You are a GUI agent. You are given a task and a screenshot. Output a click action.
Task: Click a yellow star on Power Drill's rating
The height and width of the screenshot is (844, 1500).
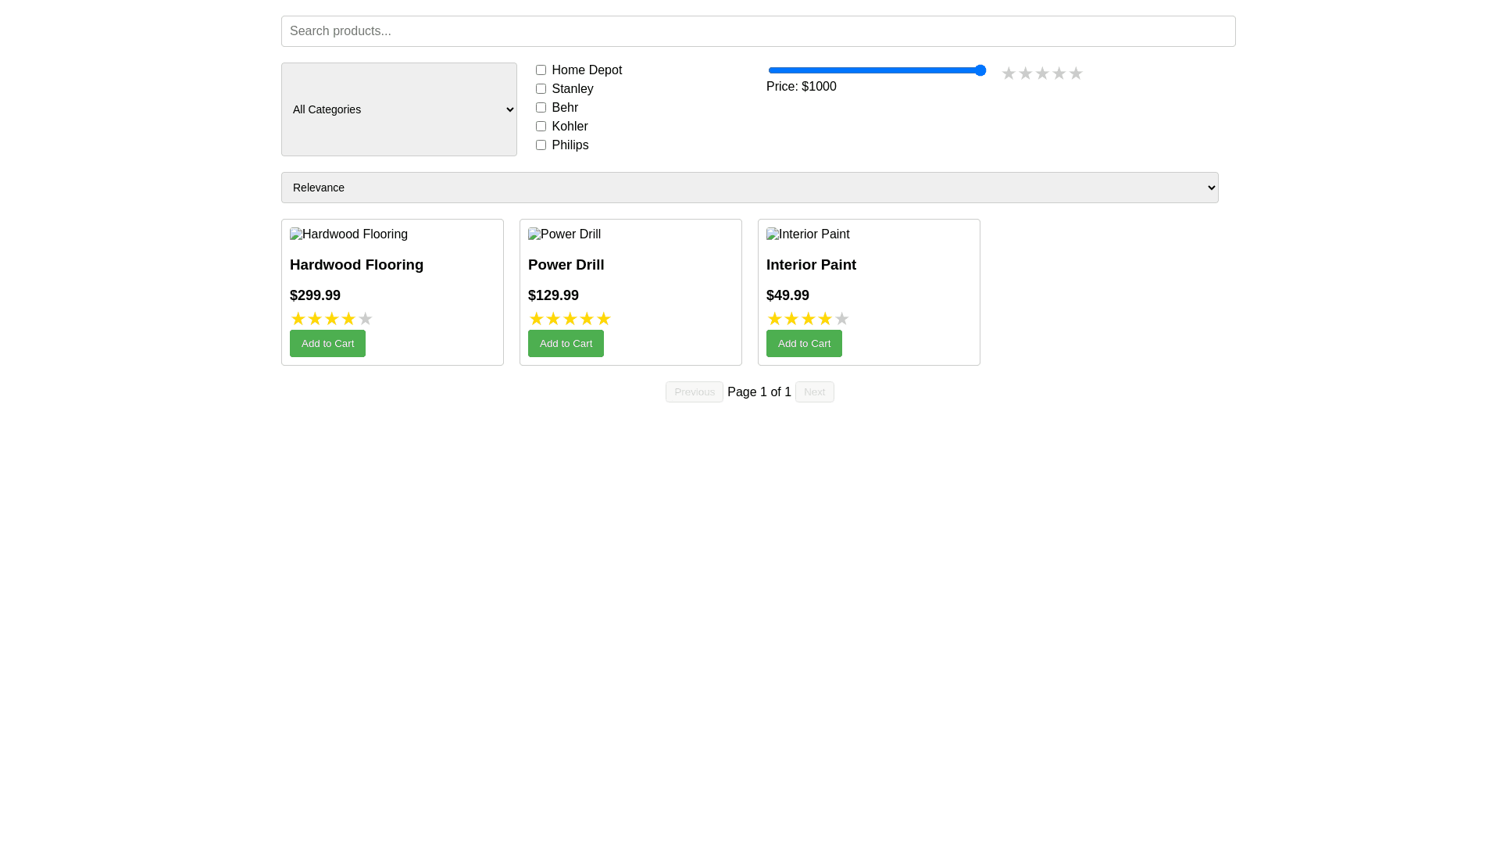(x=553, y=319)
